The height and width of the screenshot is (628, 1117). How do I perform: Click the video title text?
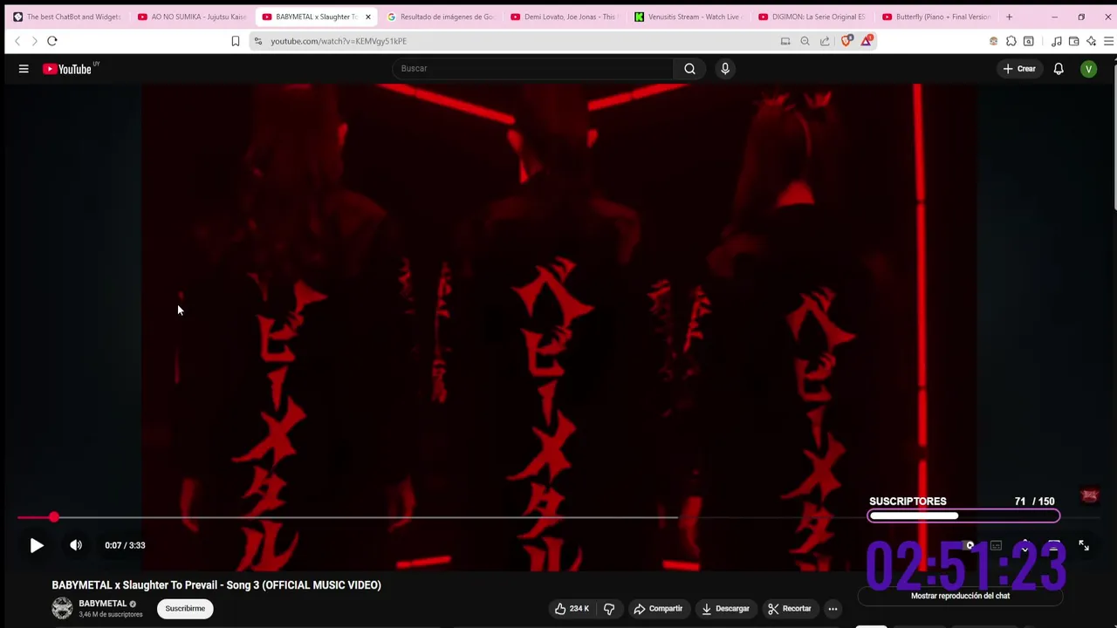point(216,585)
